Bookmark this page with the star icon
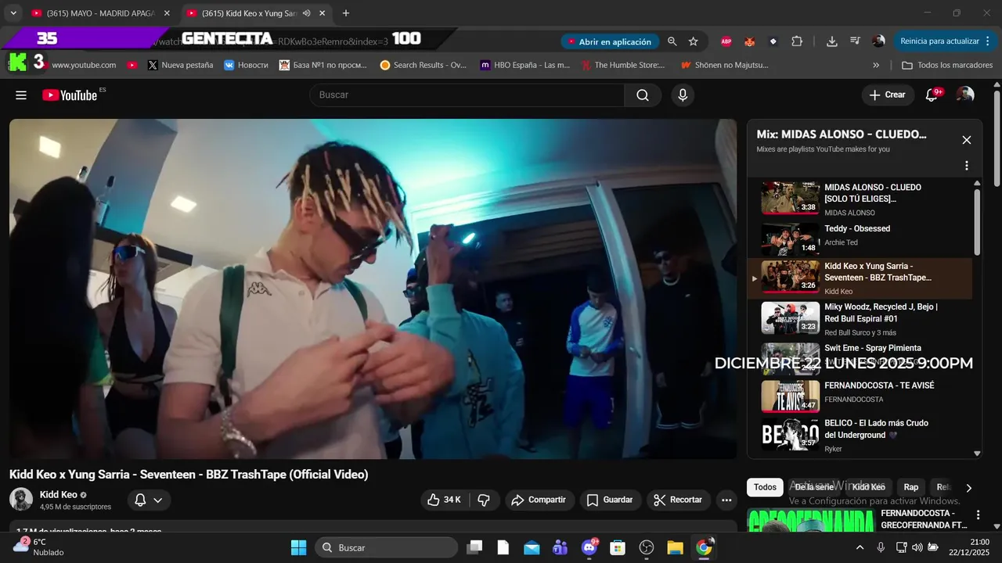Viewport: 1002px width, 563px height. pos(693,41)
